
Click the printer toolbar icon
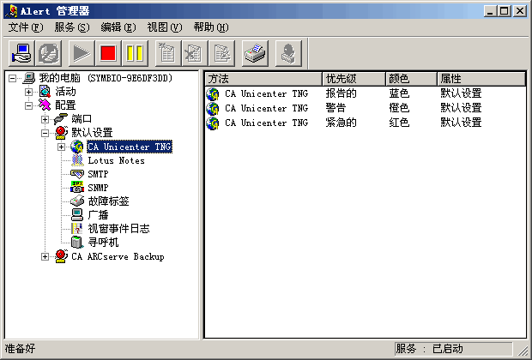[x=255, y=53]
